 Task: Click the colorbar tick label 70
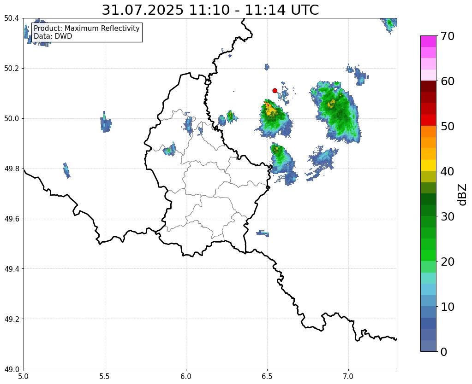[448, 36]
